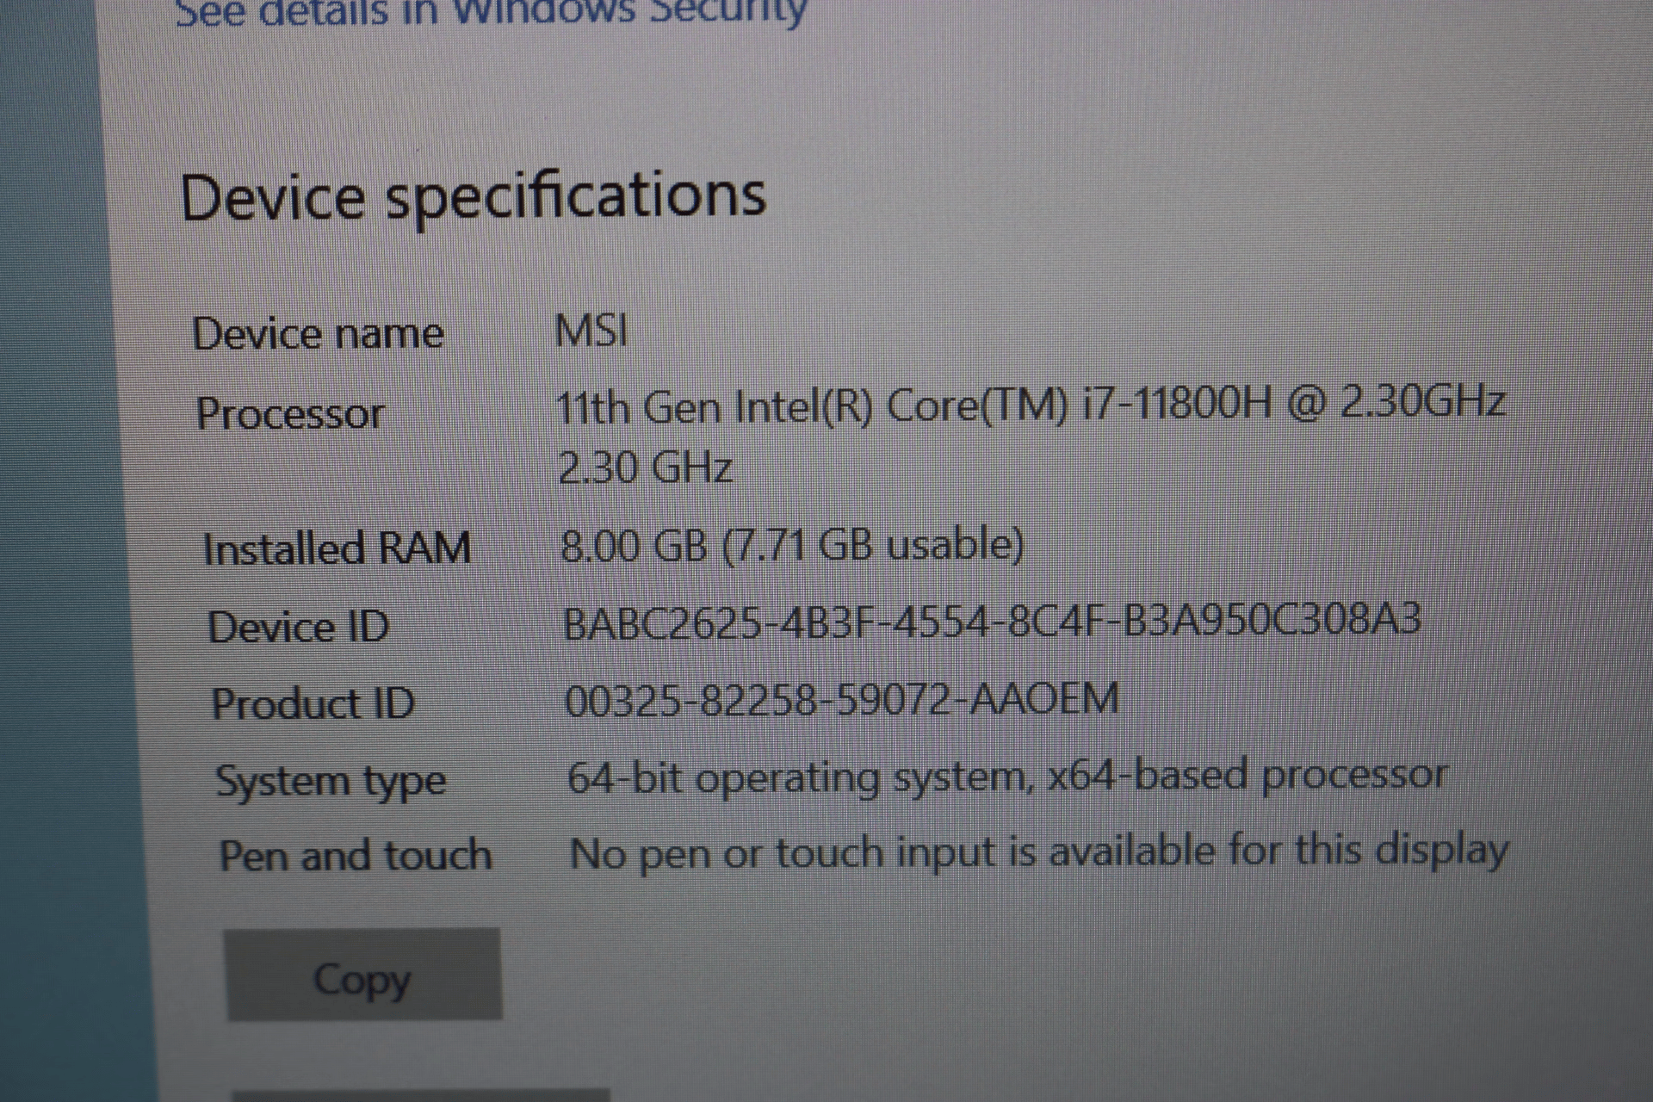
Task: Select the 00325-82258 product ID value
Action: [x=842, y=699]
